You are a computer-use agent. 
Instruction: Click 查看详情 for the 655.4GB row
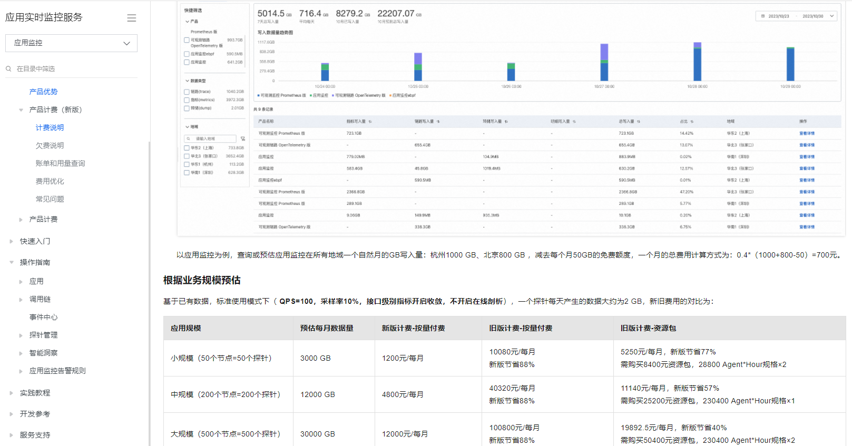tap(807, 145)
